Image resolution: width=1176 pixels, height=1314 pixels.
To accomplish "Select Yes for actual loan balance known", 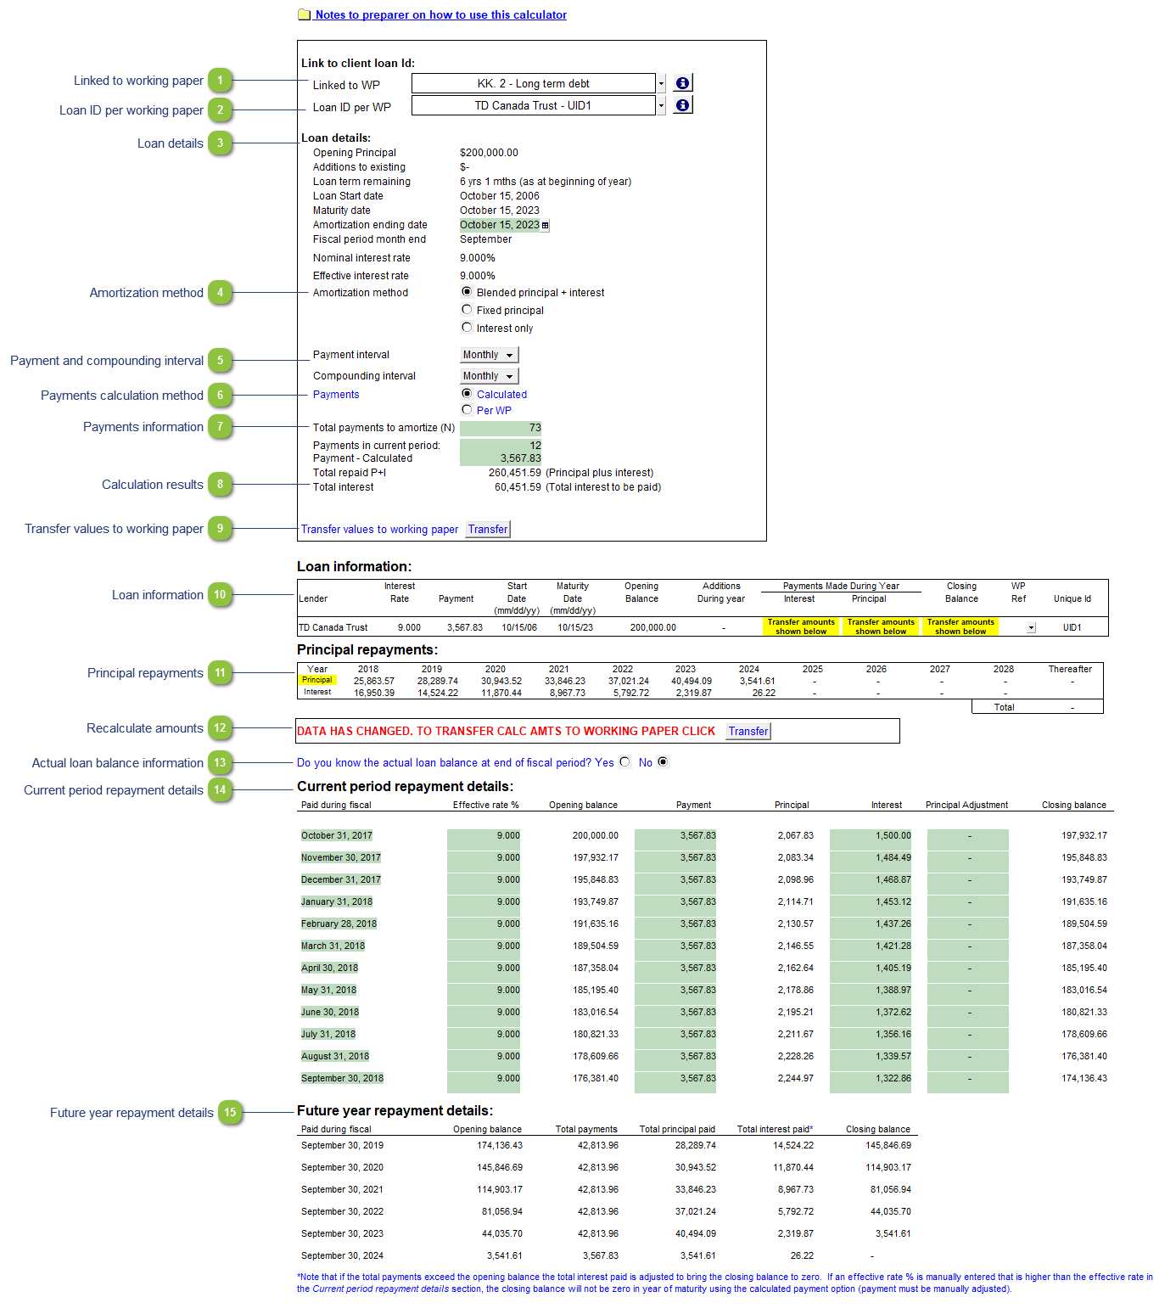I will point(624,762).
